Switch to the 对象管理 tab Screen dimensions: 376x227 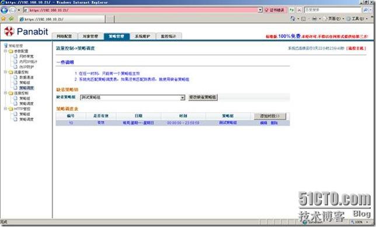point(90,36)
